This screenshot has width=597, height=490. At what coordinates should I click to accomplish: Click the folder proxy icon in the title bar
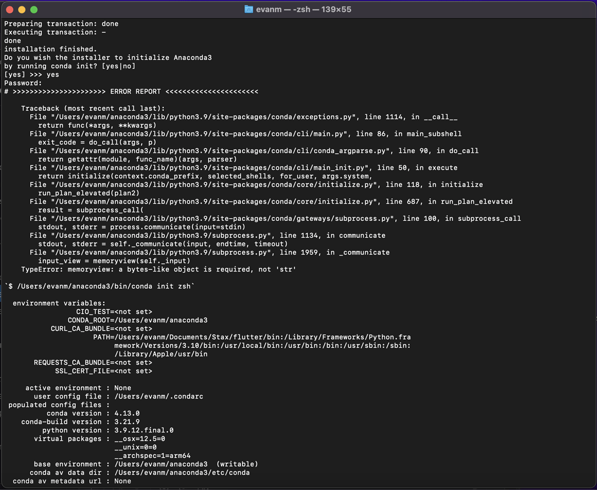[248, 9]
